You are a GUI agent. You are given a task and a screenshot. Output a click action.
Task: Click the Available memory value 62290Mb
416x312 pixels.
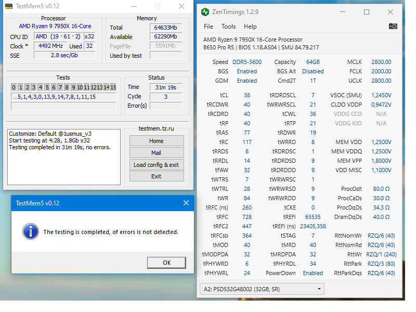point(166,36)
